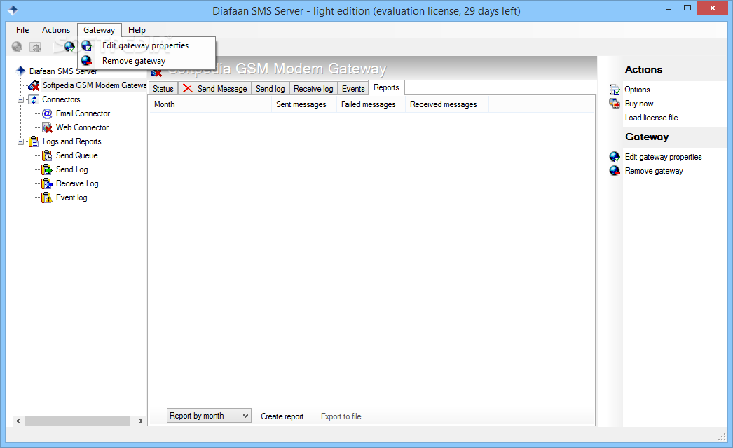Click the Buy now icon
Screen dimensions: 733x448
click(615, 103)
